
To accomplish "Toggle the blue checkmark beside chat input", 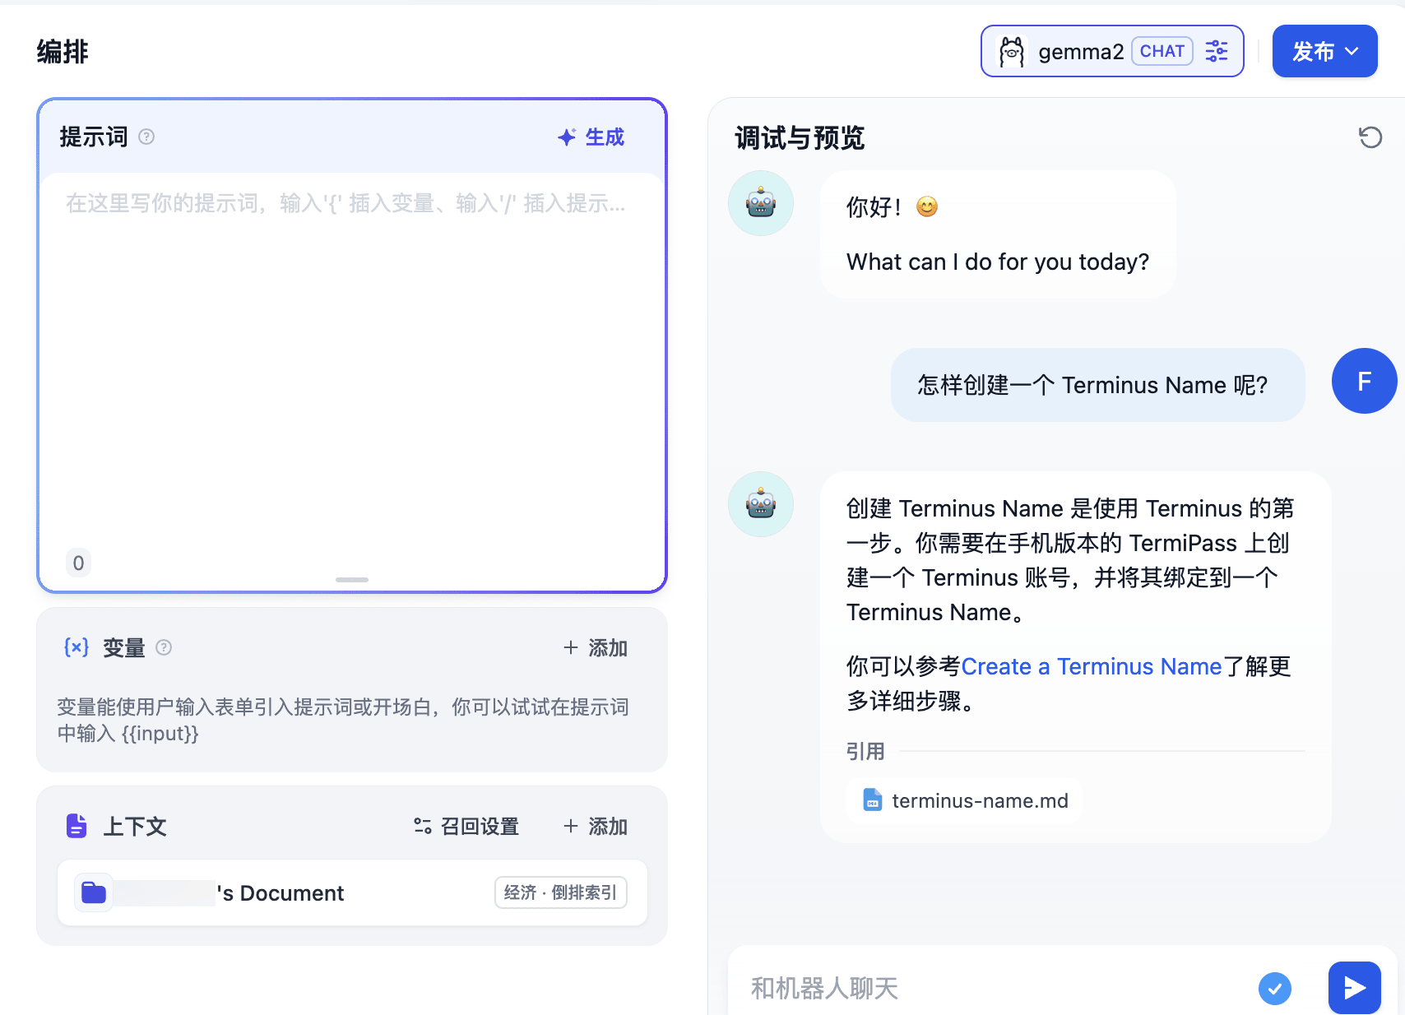I will click(1276, 989).
